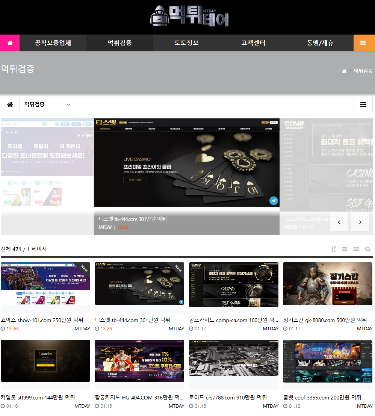
Task: Click the MTDAY site logo
Action: 189,17
